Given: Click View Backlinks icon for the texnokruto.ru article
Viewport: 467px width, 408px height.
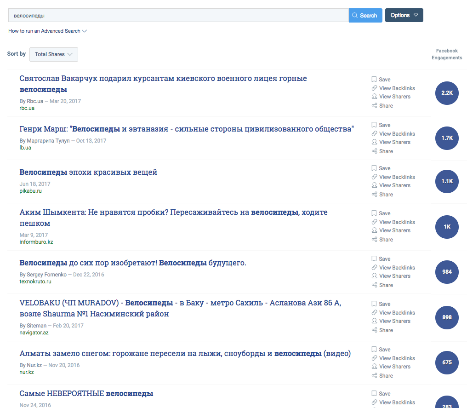Looking at the screenshot, I should (374, 267).
